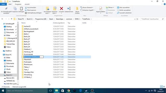166x93 pixels.
Task: Open Microsoft Edge from taskbar
Action: point(80,91)
